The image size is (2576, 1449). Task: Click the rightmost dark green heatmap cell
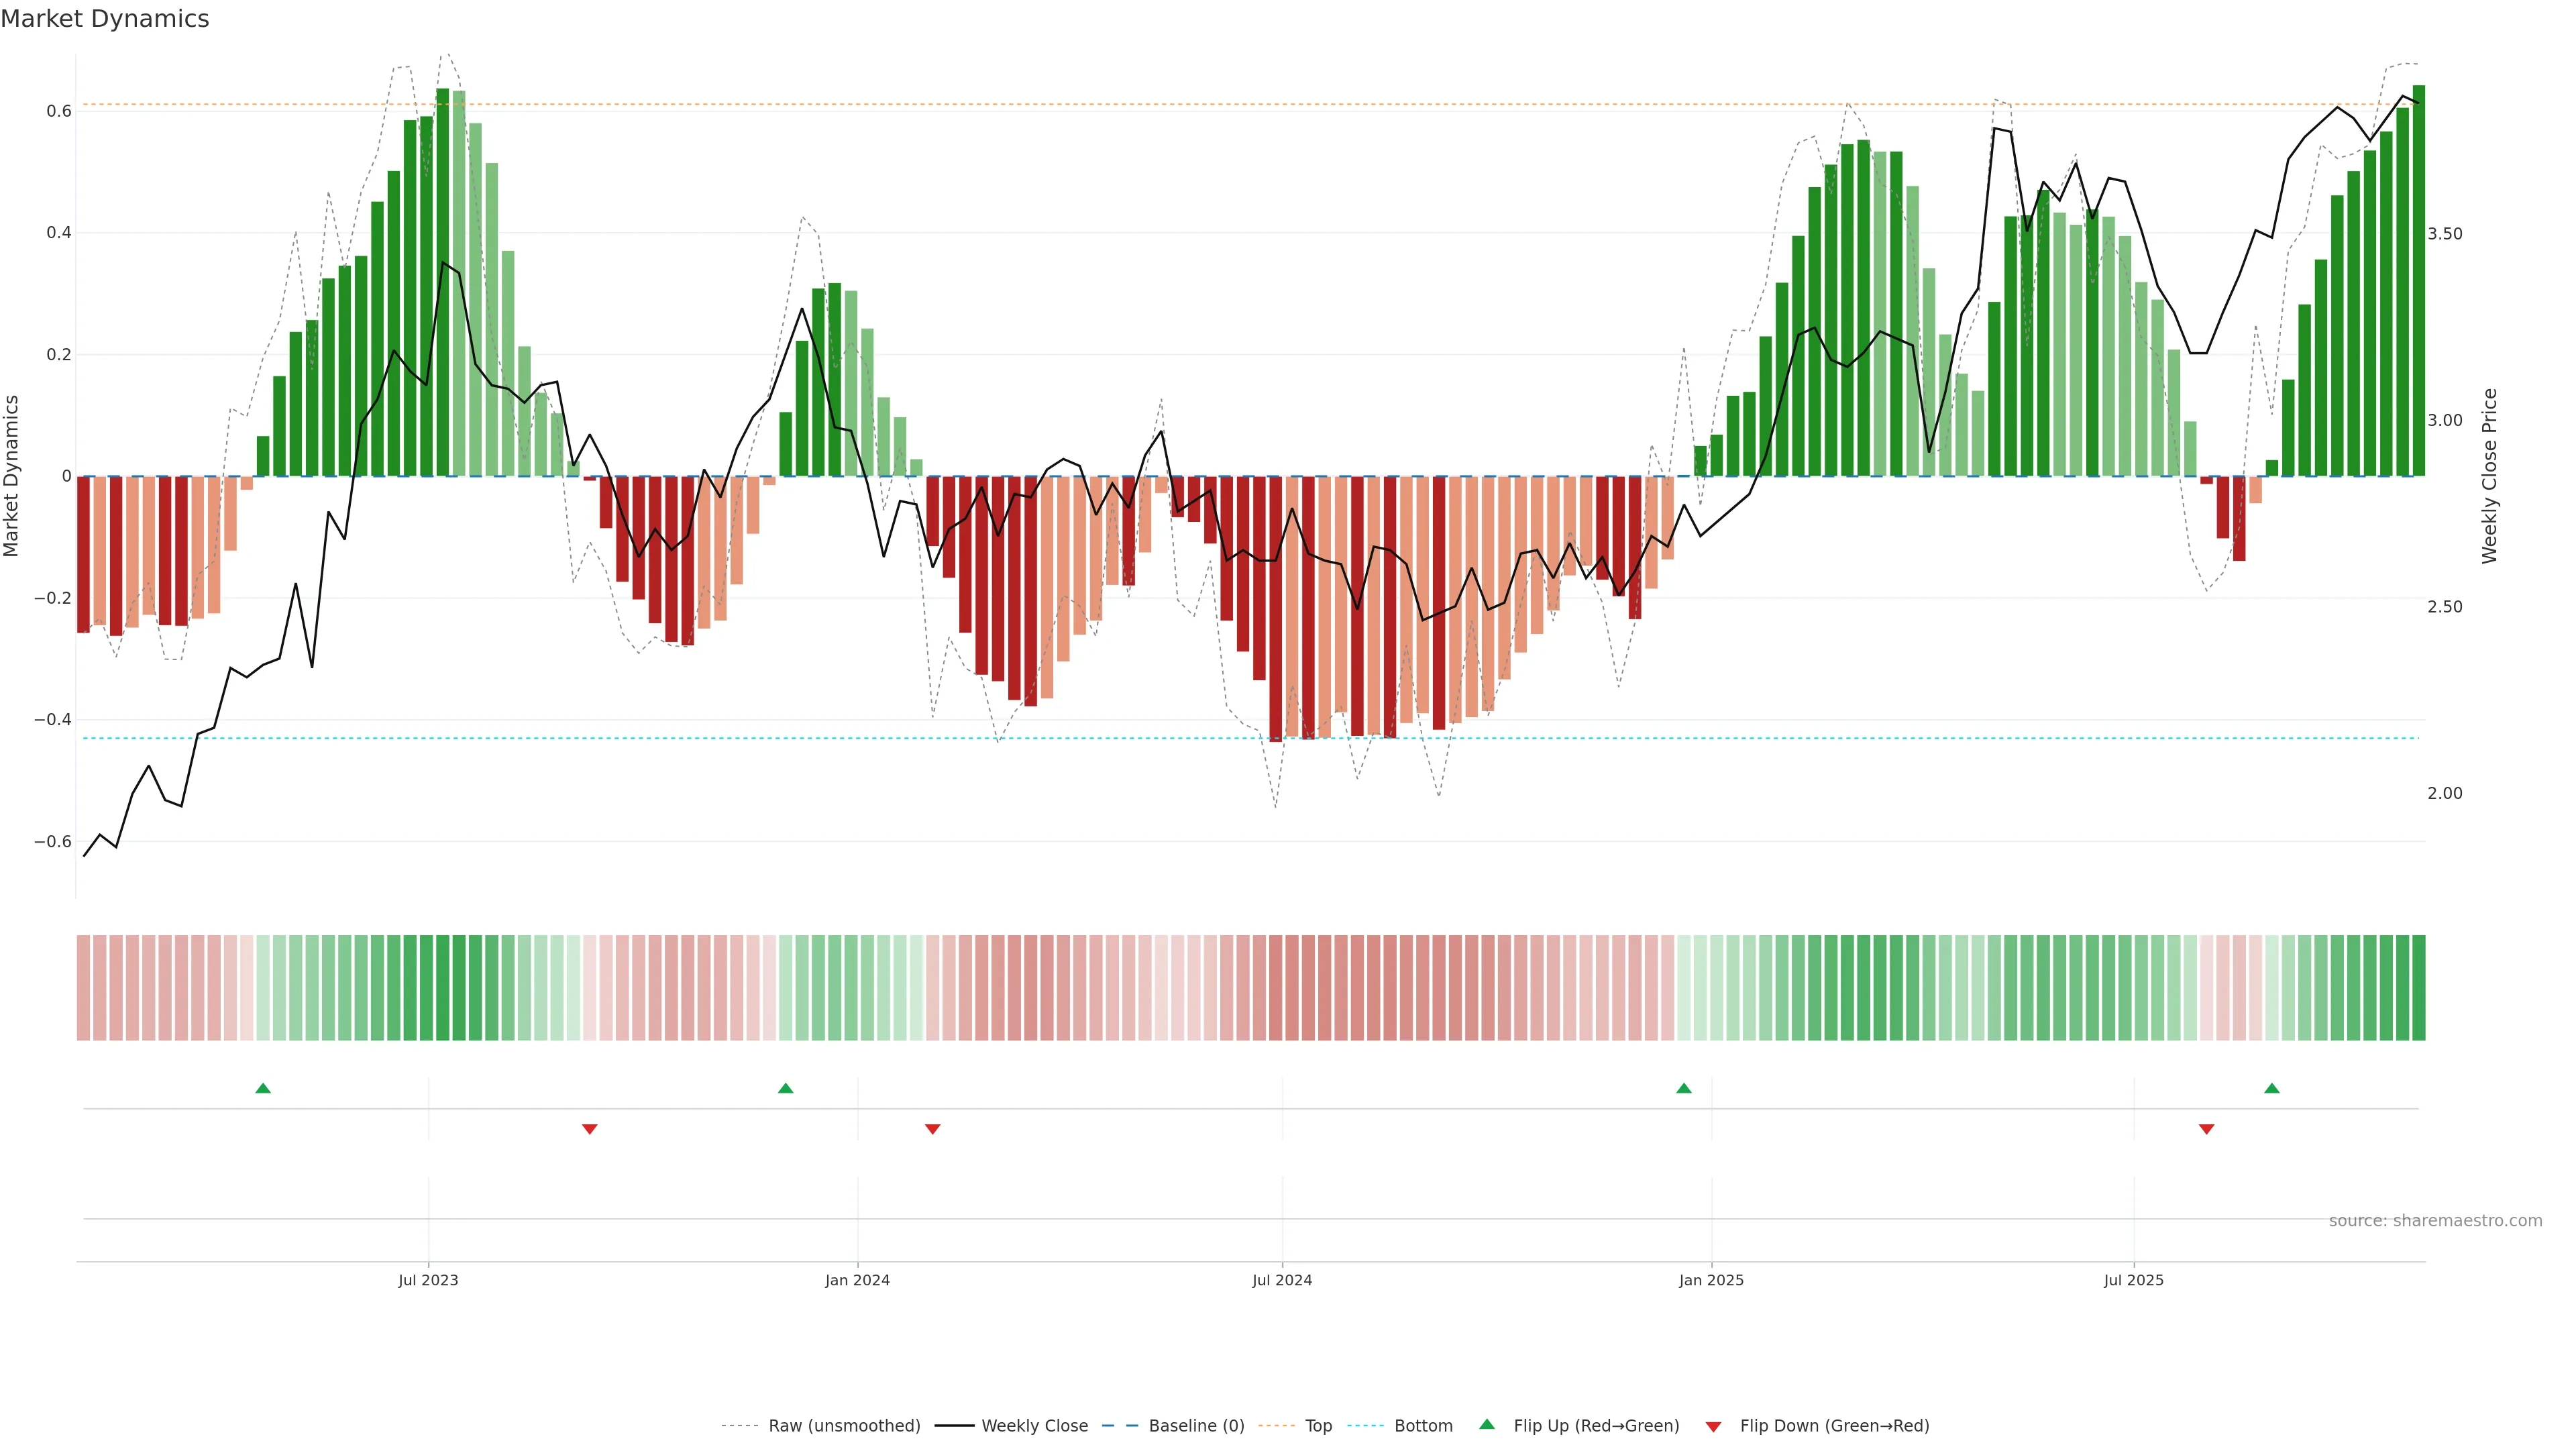coord(2418,988)
